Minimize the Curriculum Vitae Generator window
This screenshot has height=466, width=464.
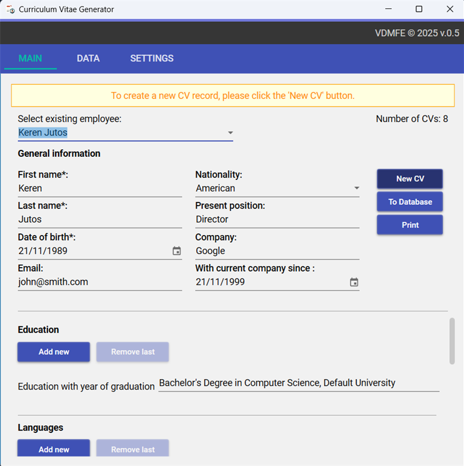(x=388, y=9)
